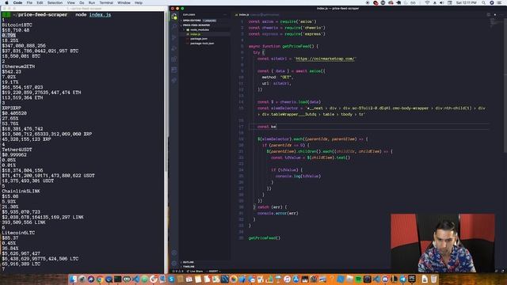Switch to the index.js editor tab
The image size is (507, 285).
point(244,14)
